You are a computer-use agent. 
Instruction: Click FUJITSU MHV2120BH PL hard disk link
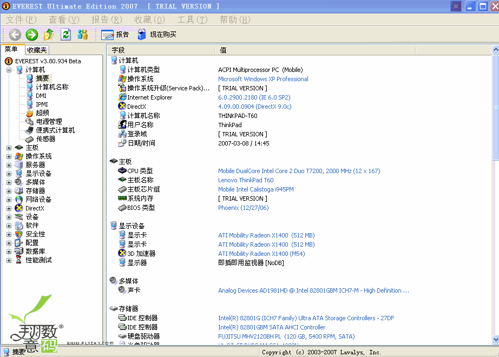pyautogui.click(x=286, y=336)
